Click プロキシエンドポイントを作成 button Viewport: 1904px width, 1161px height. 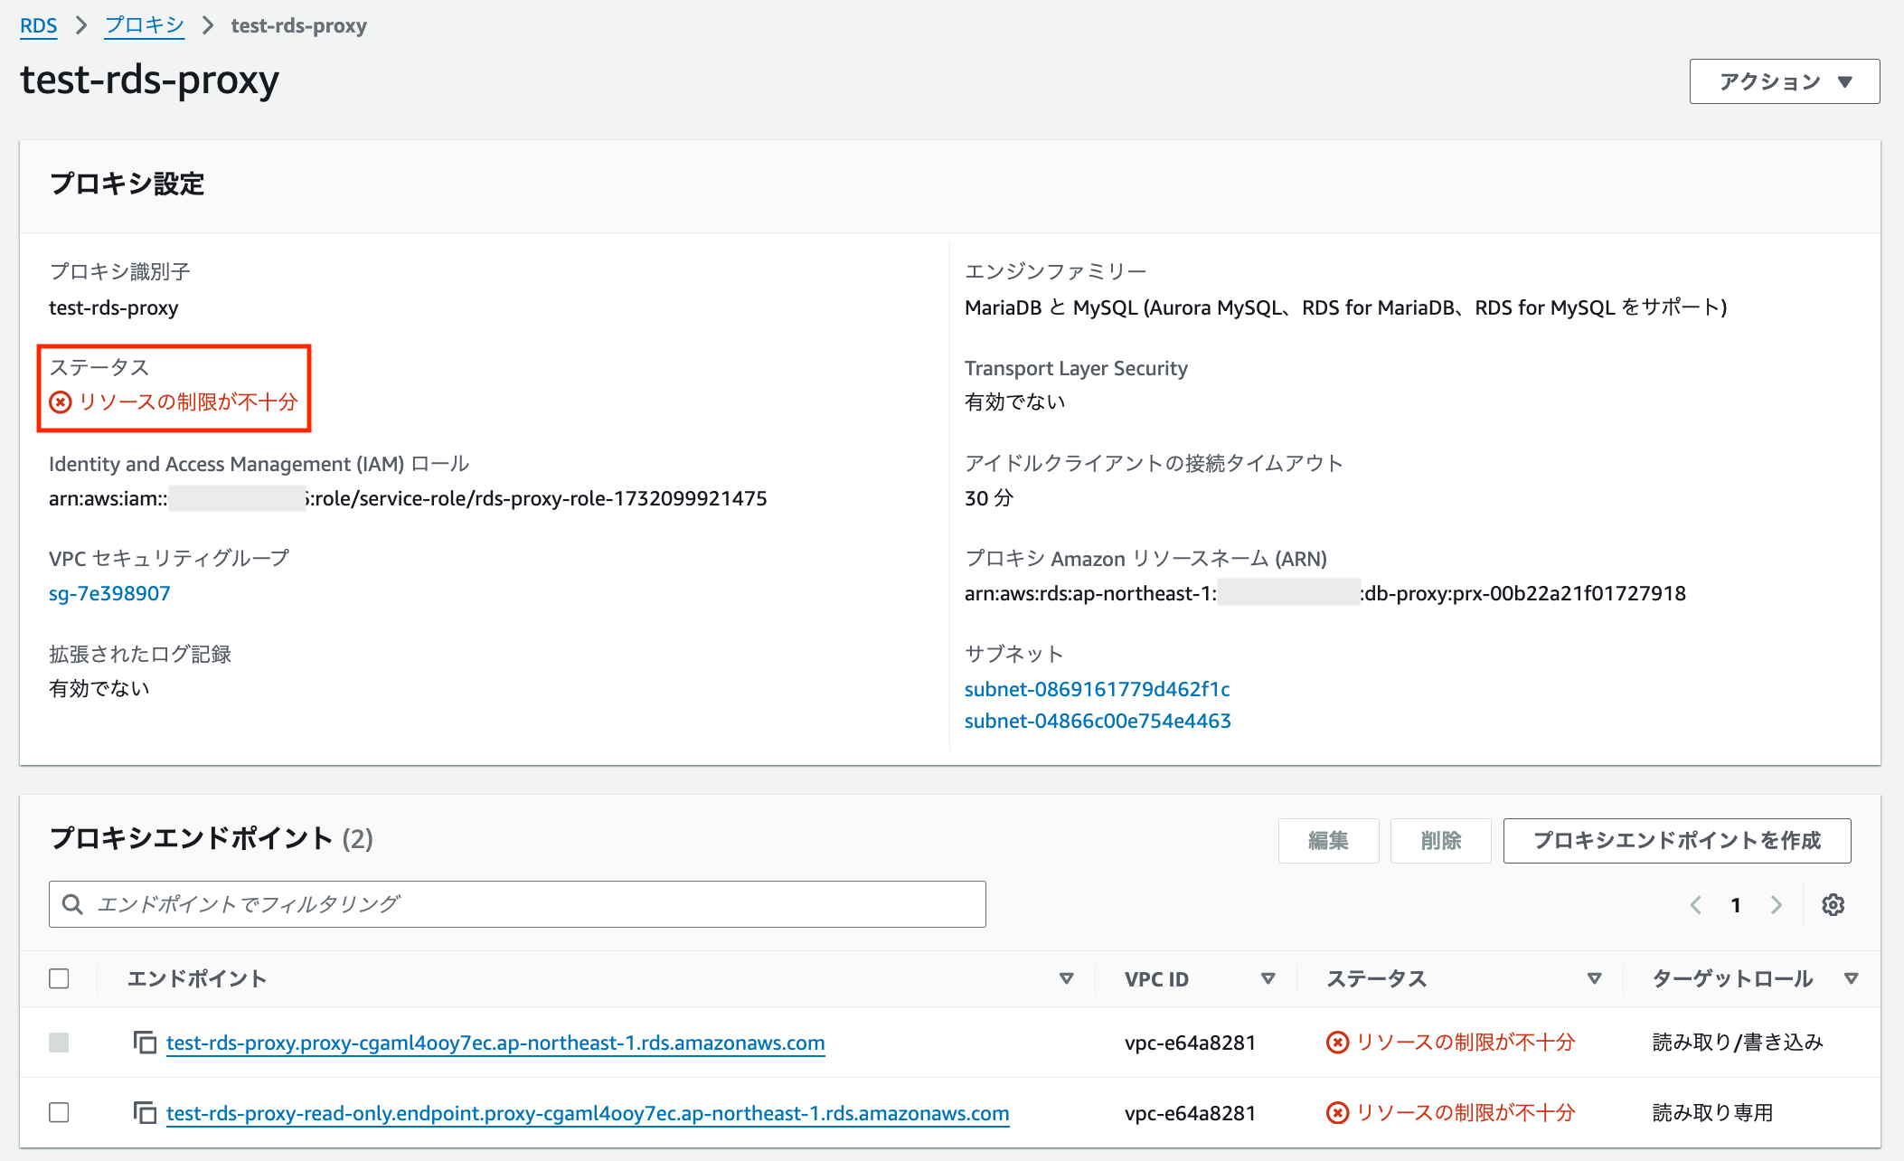(x=1676, y=840)
